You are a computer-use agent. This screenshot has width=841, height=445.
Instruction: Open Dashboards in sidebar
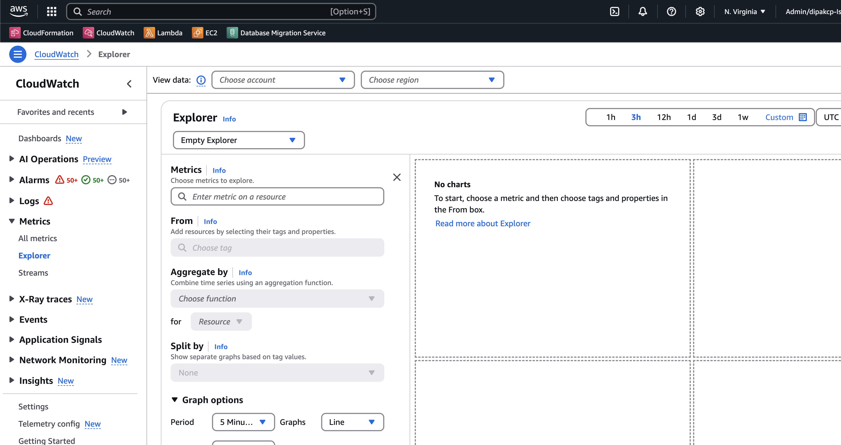click(40, 138)
